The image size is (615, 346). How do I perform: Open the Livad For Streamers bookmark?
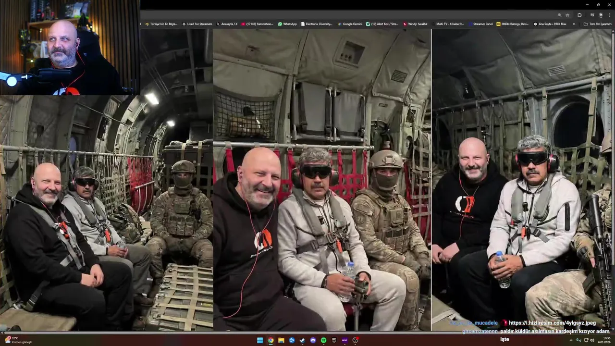pyautogui.click(x=197, y=24)
